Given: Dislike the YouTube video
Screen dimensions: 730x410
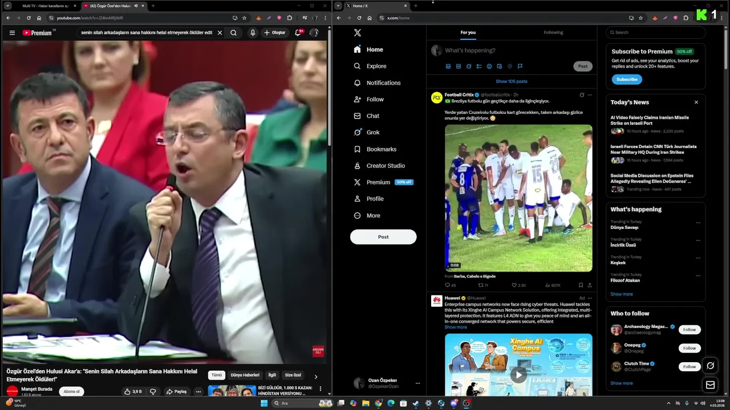Looking at the screenshot, I should (x=153, y=392).
